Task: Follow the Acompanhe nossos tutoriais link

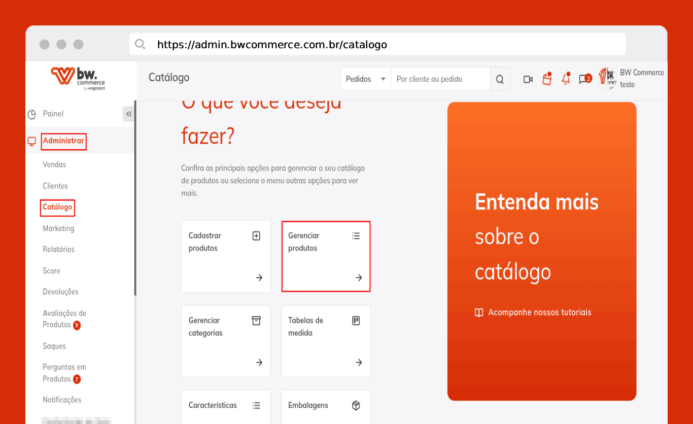Action: click(x=540, y=312)
